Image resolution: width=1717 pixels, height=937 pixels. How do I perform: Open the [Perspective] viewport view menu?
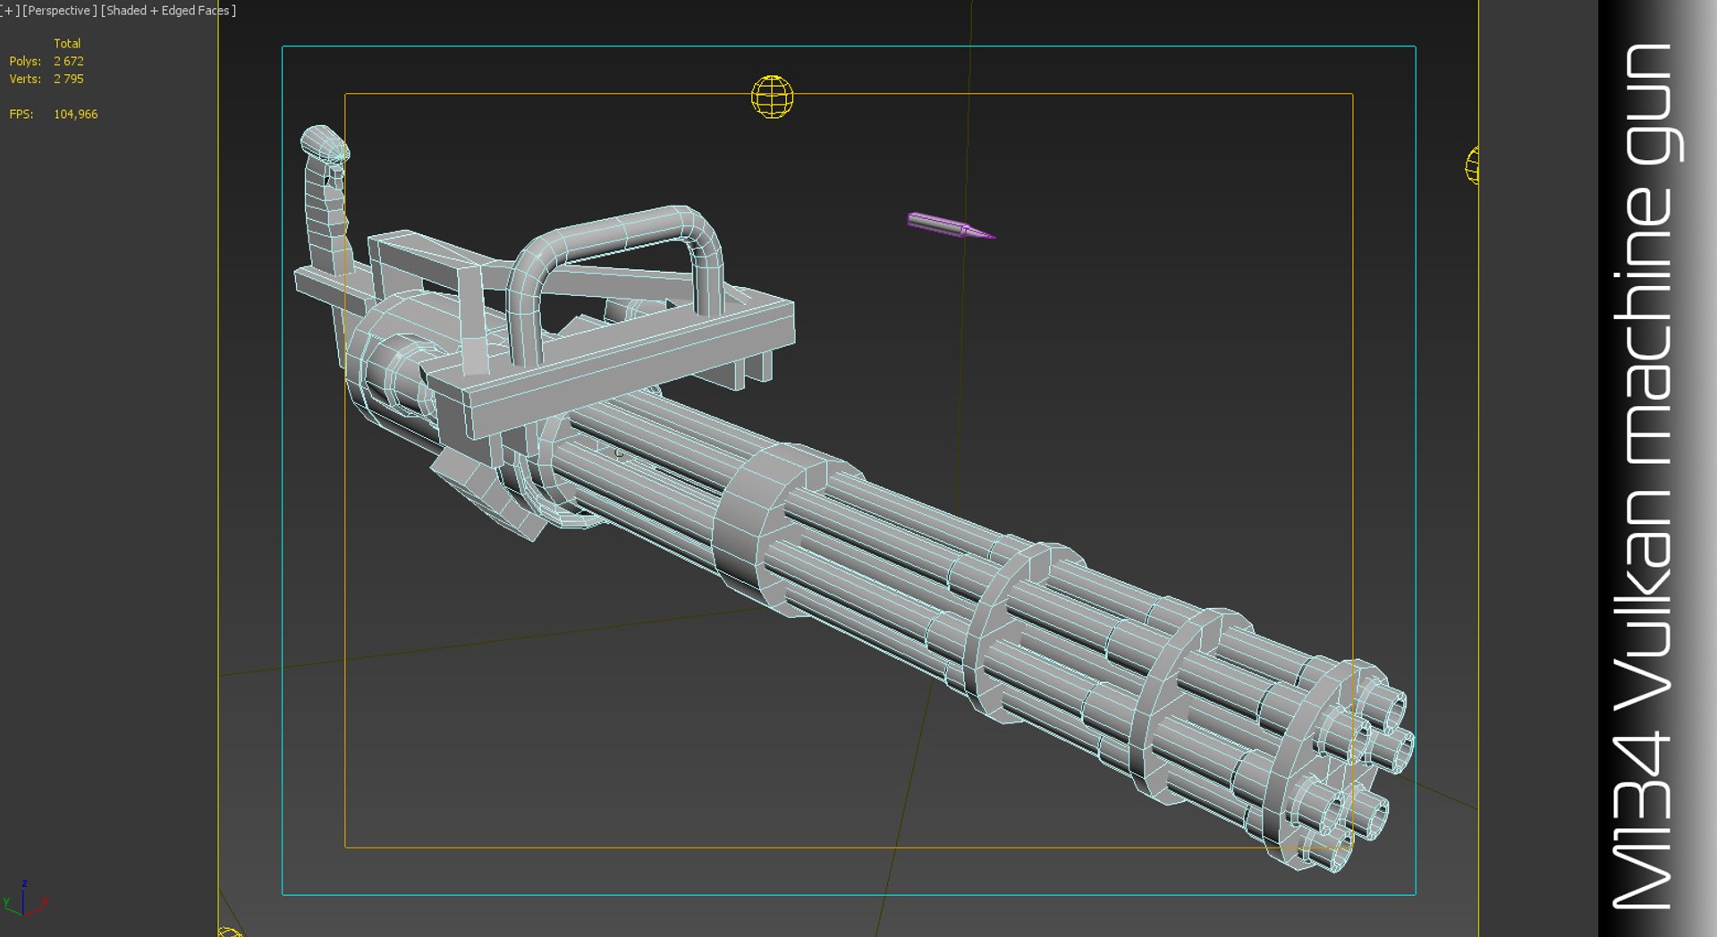coord(59,11)
